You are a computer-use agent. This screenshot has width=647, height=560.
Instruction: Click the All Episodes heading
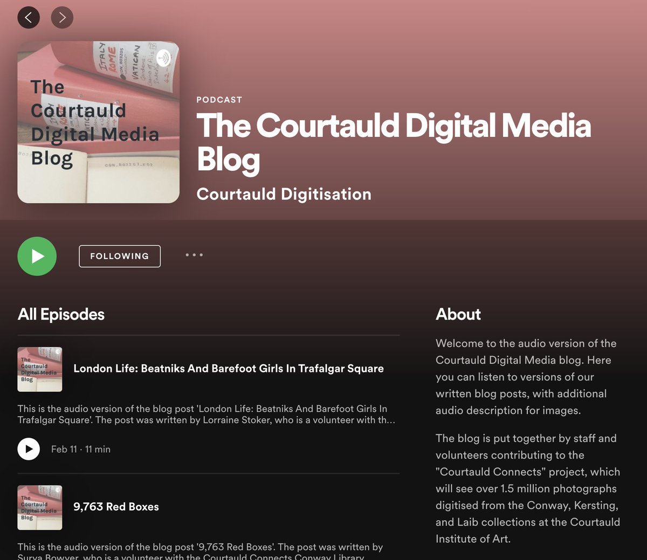pyautogui.click(x=61, y=314)
